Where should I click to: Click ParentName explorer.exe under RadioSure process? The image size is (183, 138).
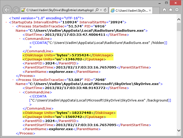tap(61, 72)
